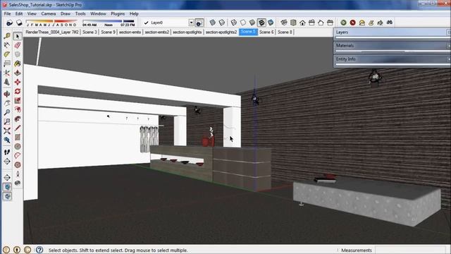Open the Camera menu
Image resolution: width=451 pixels, height=254 pixels.
point(49,13)
